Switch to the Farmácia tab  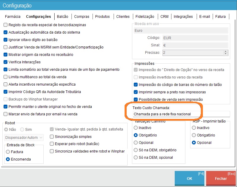click(13, 17)
